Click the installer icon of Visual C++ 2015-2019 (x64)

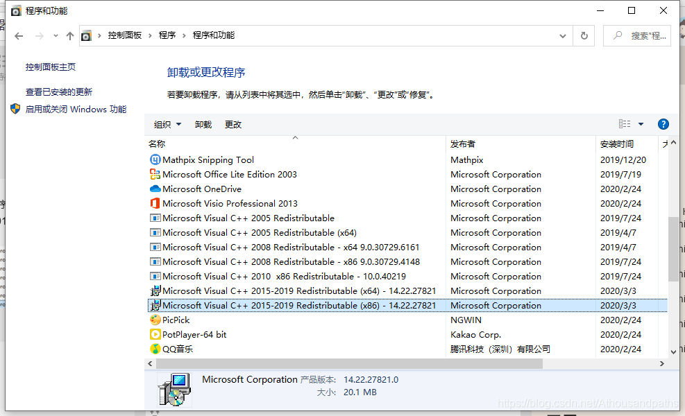click(x=155, y=291)
